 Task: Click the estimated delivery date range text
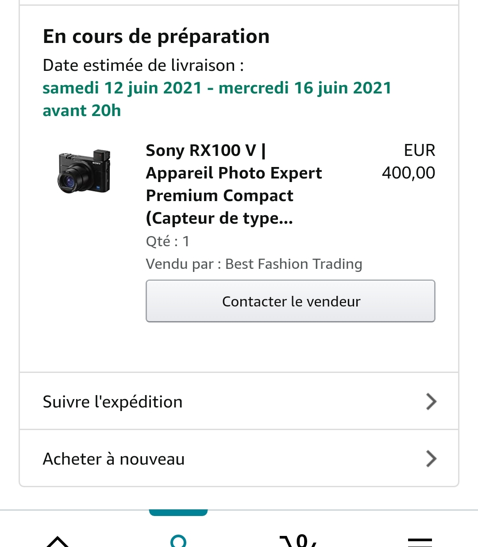217,88
